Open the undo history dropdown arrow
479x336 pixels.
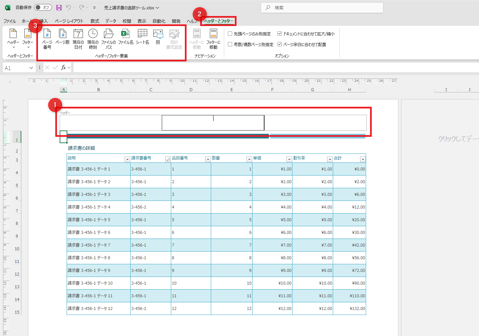(x=74, y=7)
